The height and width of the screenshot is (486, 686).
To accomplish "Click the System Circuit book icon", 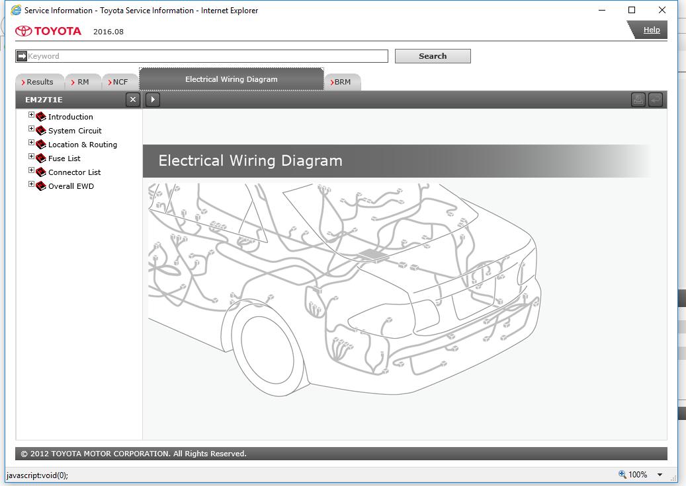I will [41, 131].
